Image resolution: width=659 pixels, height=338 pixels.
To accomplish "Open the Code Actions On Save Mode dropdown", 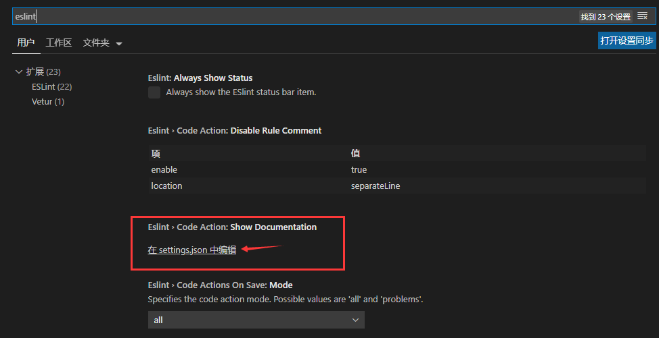I will coord(256,320).
